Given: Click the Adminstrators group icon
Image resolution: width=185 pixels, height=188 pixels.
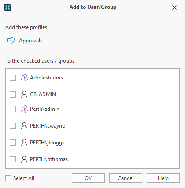Looking at the screenshot, I should (x=24, y=78).
